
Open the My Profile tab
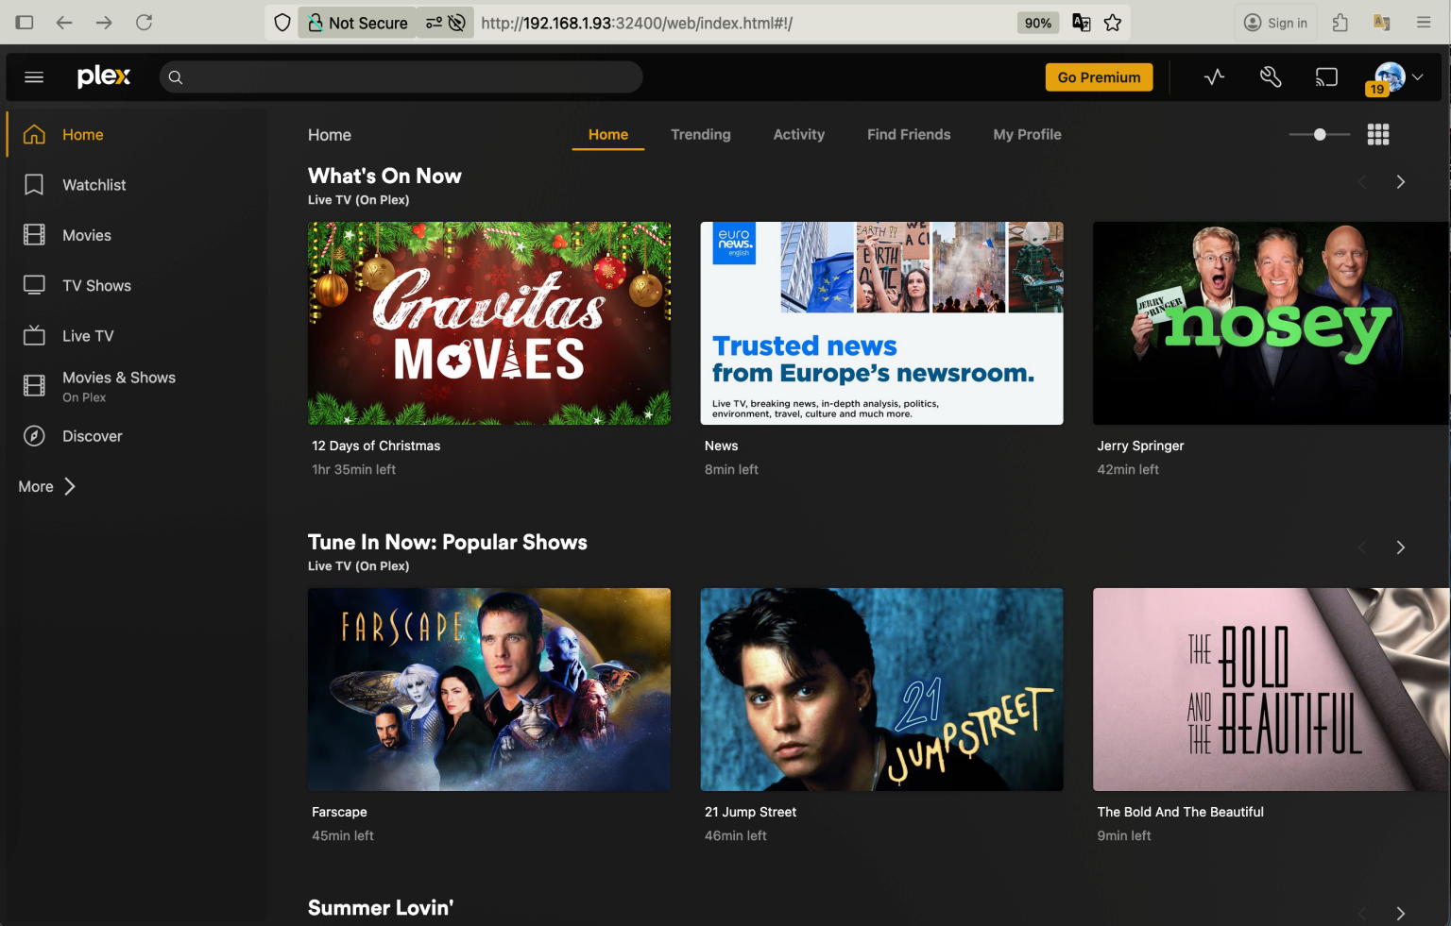[1027, 134]
